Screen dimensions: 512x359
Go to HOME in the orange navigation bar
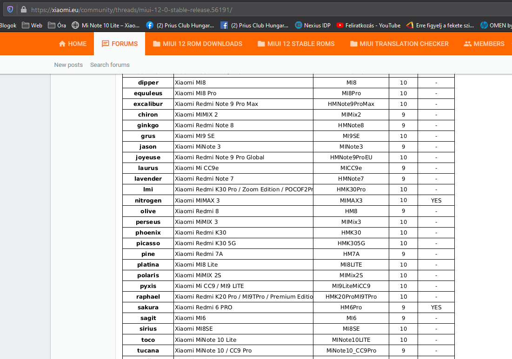pos(73,44)
